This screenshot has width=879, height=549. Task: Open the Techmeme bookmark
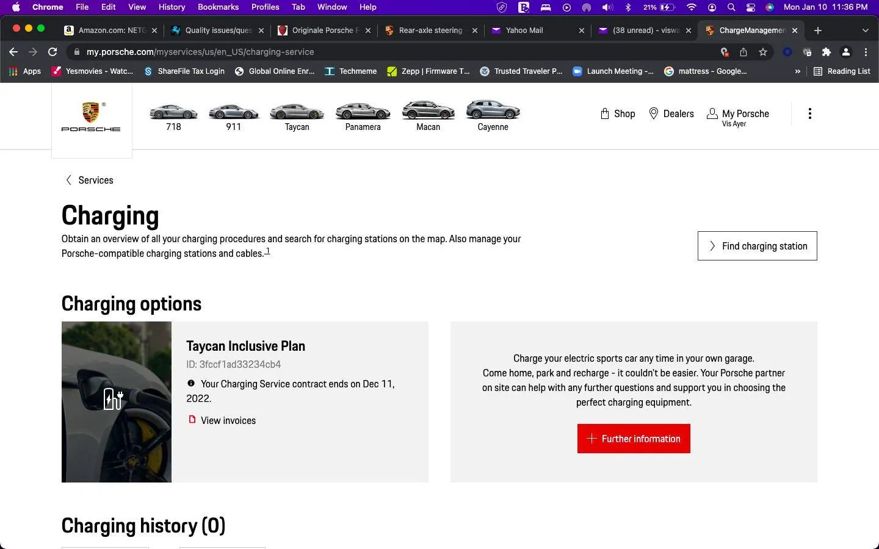[351, 71]
